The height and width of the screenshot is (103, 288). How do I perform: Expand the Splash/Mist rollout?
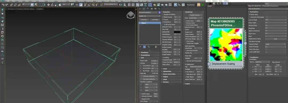tap(171, 71)
